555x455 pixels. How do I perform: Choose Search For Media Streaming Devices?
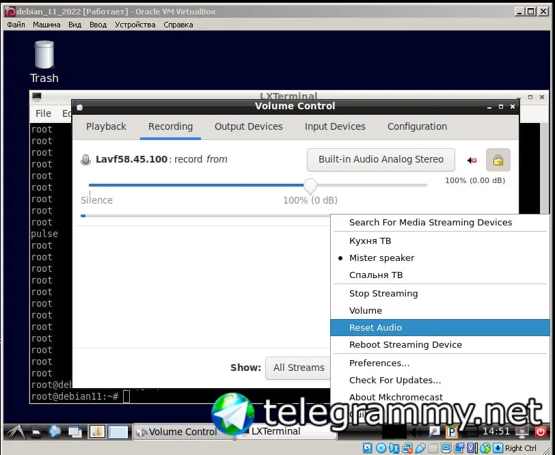click(x=440, y=223)
